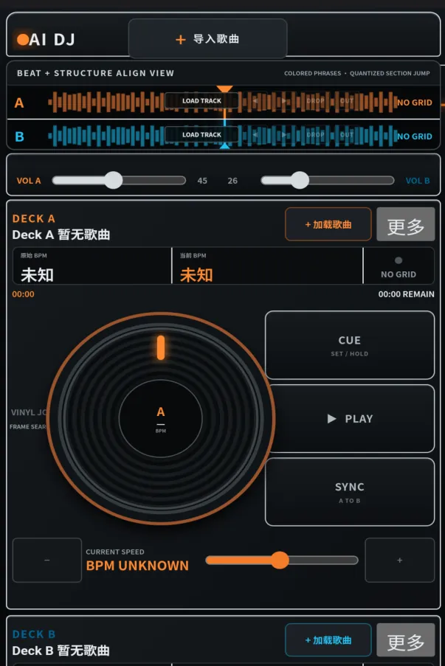Expand the 更多 menu for Deck A

pos(405,224)
